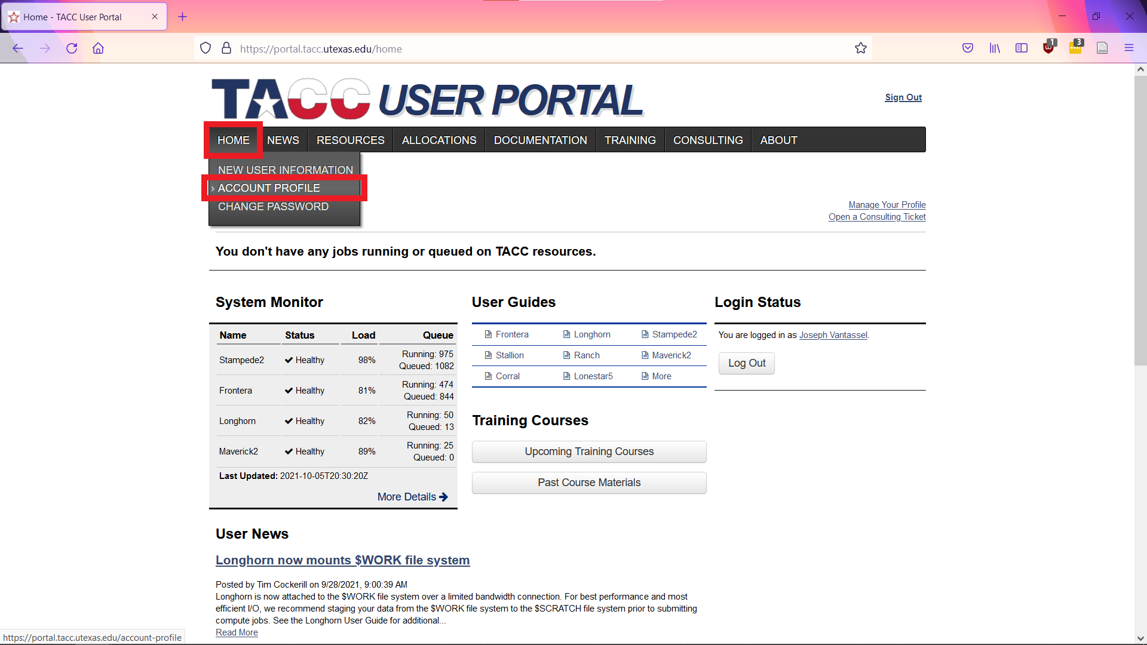
Task: Click the scrollbar down arrow
Action: [x=1140, y=638]
